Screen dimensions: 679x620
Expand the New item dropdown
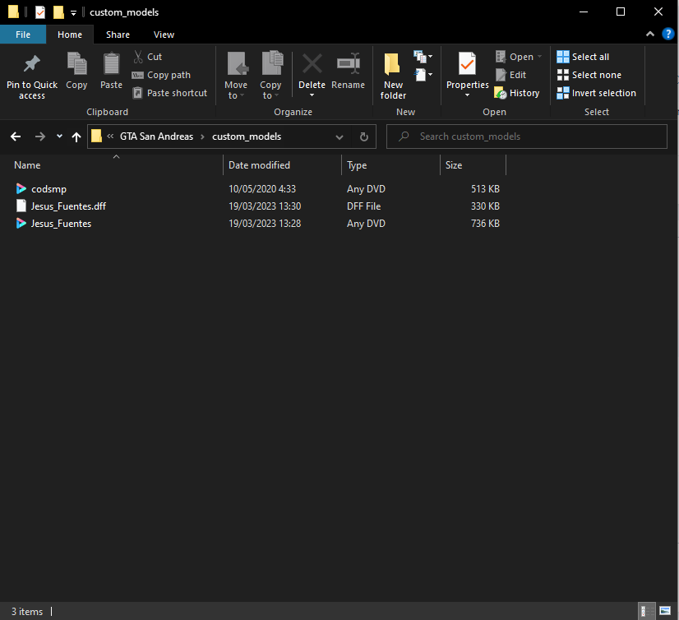tap(423, 56)
